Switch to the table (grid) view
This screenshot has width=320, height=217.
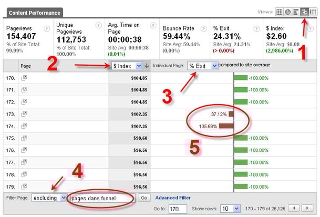[x=280, y=12]
